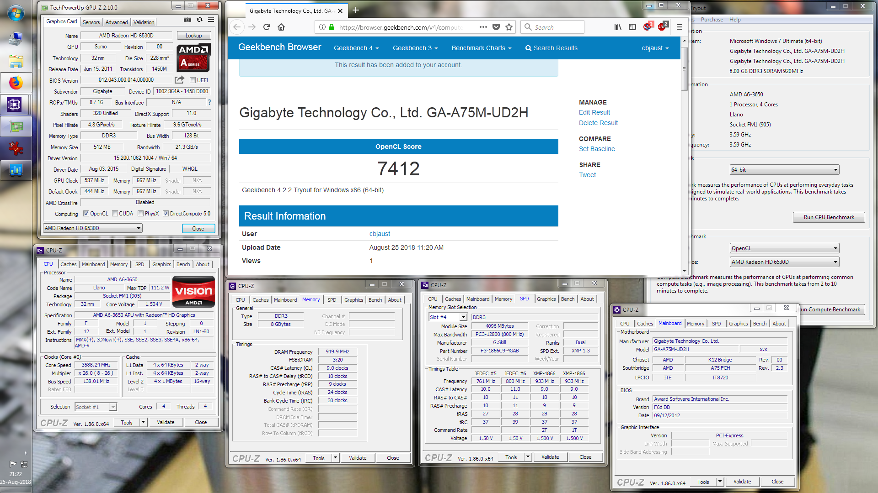Click Search Results in Geekbench navbar
Viewport: 878px width, 493px height.
pyautogui.click(x=551, y=48)
